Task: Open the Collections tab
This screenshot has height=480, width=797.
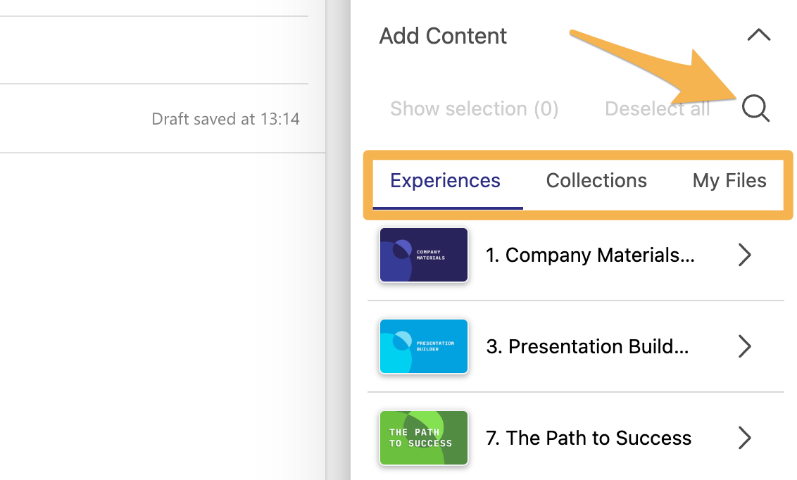Action: [596, 181]
